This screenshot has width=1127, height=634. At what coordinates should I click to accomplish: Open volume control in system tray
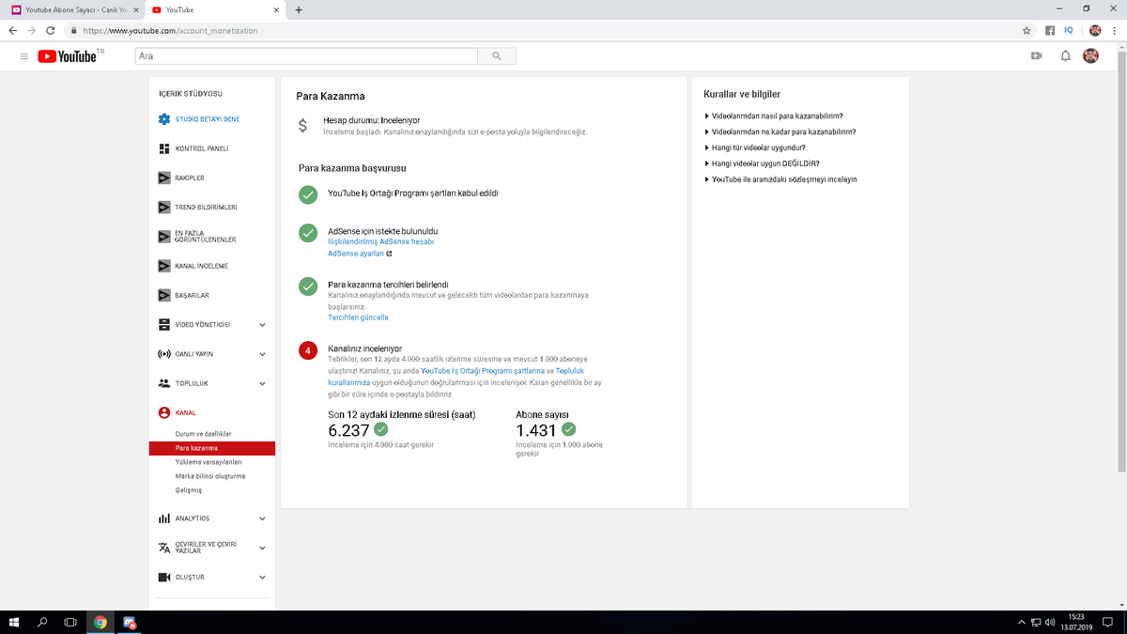point(1050,622)
